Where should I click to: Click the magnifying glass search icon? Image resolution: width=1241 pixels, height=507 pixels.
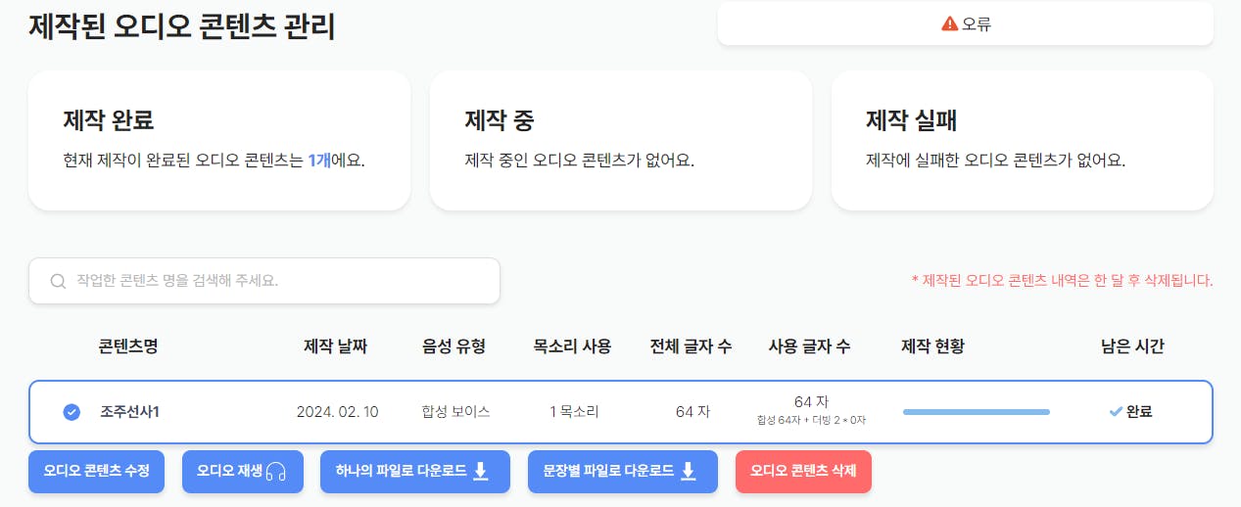point(58,282)
